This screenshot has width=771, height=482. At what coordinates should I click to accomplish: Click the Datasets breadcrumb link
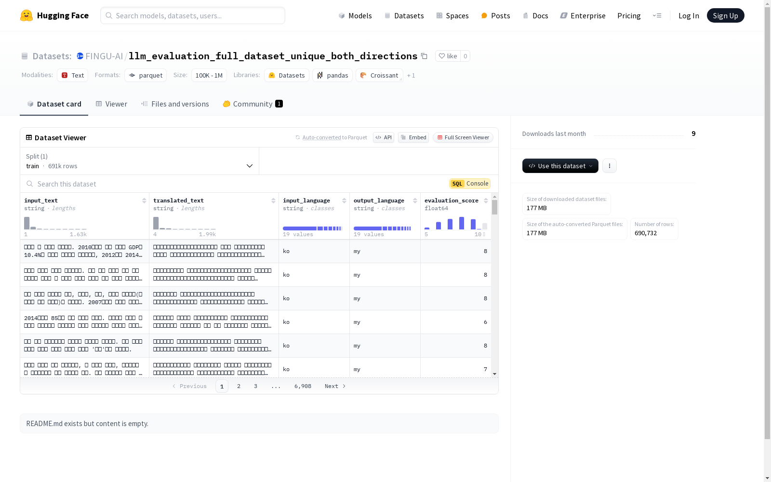coord(52,56)
